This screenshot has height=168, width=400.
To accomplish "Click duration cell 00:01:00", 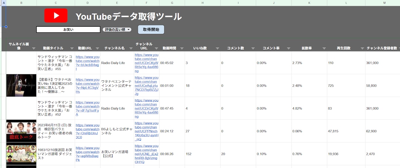I will click(172, 85).
